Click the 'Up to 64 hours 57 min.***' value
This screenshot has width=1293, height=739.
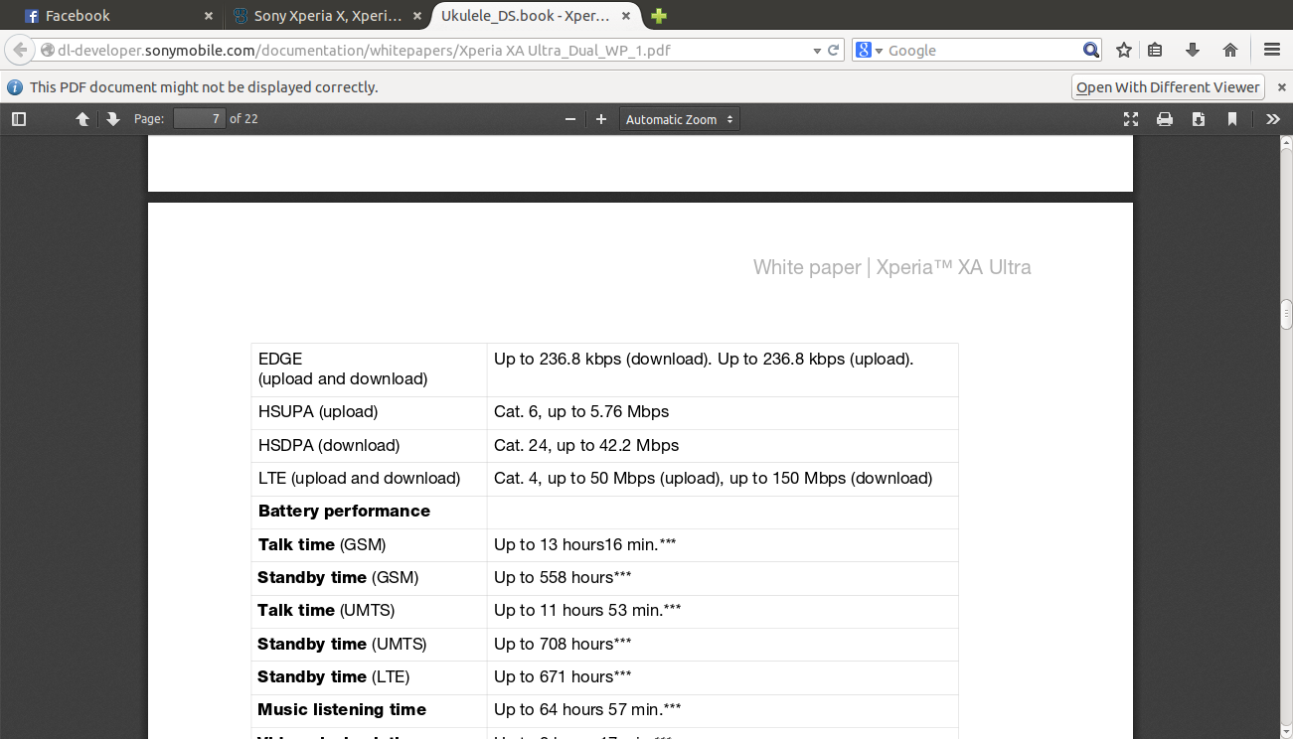point(587,709)
